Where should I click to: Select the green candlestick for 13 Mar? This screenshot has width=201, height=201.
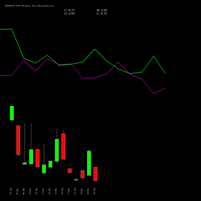[x=57, y=150]
